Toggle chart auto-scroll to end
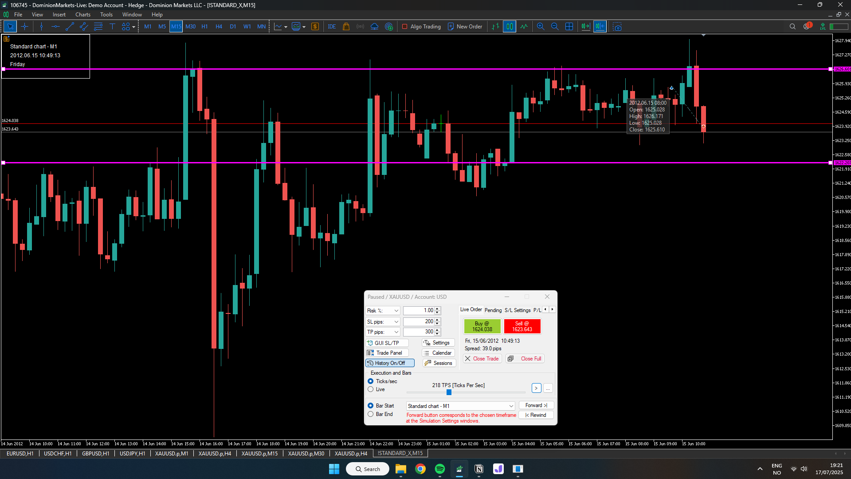Screen dimensions: 851x479 click(x=585, y=27)
